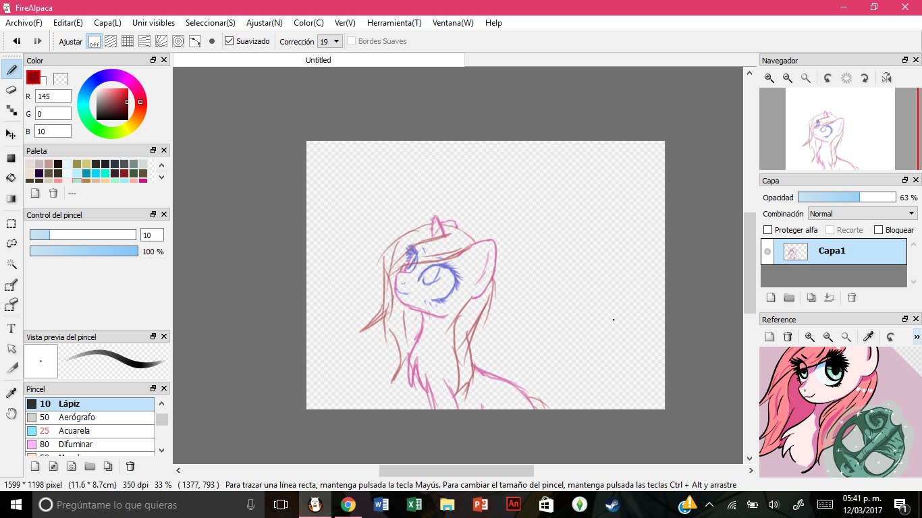The height and width of the screenshot is (518, 922).
Task: Select the rectangular Selection tool
Action: 11,223
